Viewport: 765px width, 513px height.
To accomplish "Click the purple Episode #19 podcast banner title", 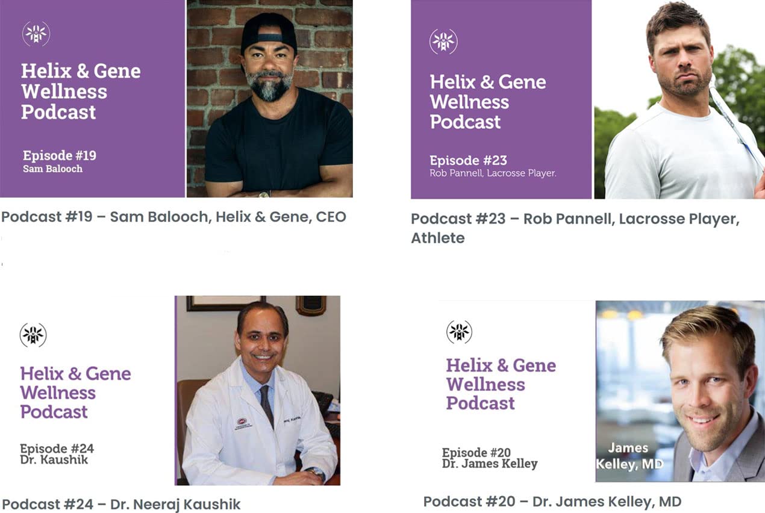I will click(81, 92).
